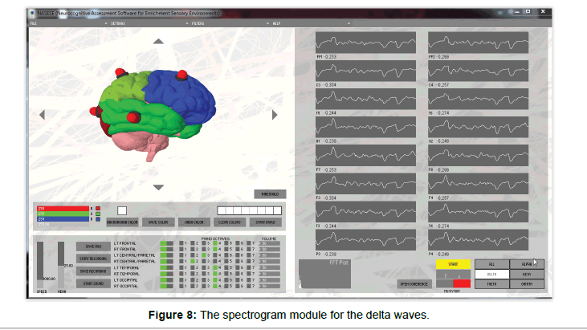Screen dimensions: 587x330
Task: Click the small blue square beside blue slider
Action: (98, 220)
